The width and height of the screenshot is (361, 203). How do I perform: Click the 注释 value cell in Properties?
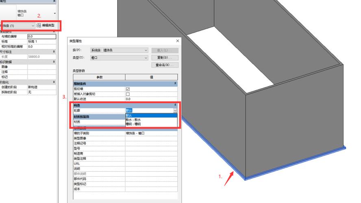[42, 72]
